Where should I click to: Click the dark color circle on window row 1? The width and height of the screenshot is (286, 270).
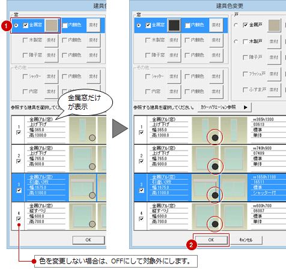click(x=215, y=137)
